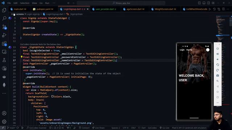Select the _SignUpState breadcrumb
232x130 pixels.
point(75,14)
